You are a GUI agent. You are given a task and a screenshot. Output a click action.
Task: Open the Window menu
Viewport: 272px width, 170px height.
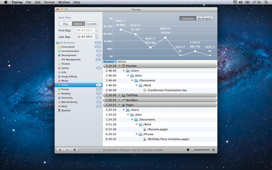(x=64, y=2)
